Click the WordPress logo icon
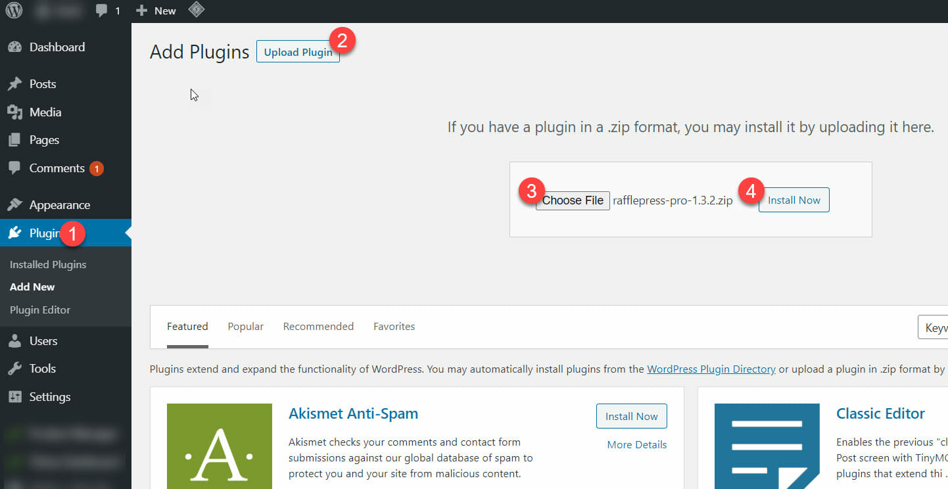The image size is (948, 489). coord(14,11)
